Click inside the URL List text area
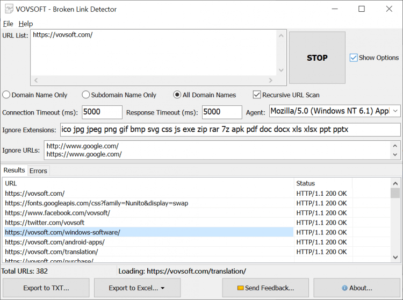This screenshot has height=300, width=403. tap(154, 53)
